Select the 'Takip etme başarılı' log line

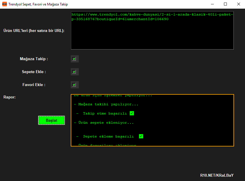tap(105, 113)
